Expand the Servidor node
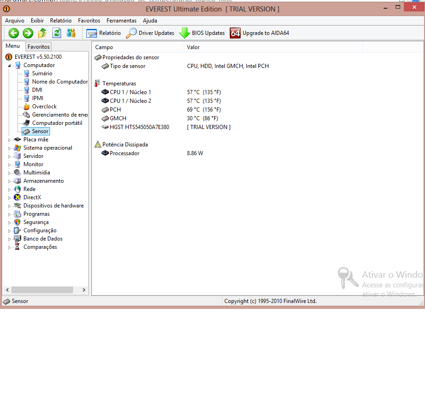The image size is (425, 398). (x=10, y=157)
